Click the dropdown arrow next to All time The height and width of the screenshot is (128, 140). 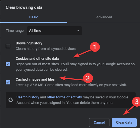pyautogui.click(x=78, y=30)
